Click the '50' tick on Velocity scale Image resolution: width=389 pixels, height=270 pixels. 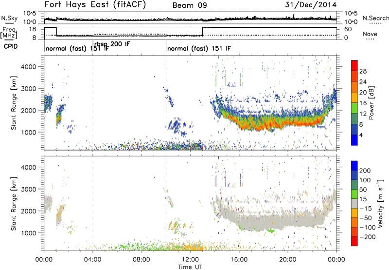tap(363, 190)
